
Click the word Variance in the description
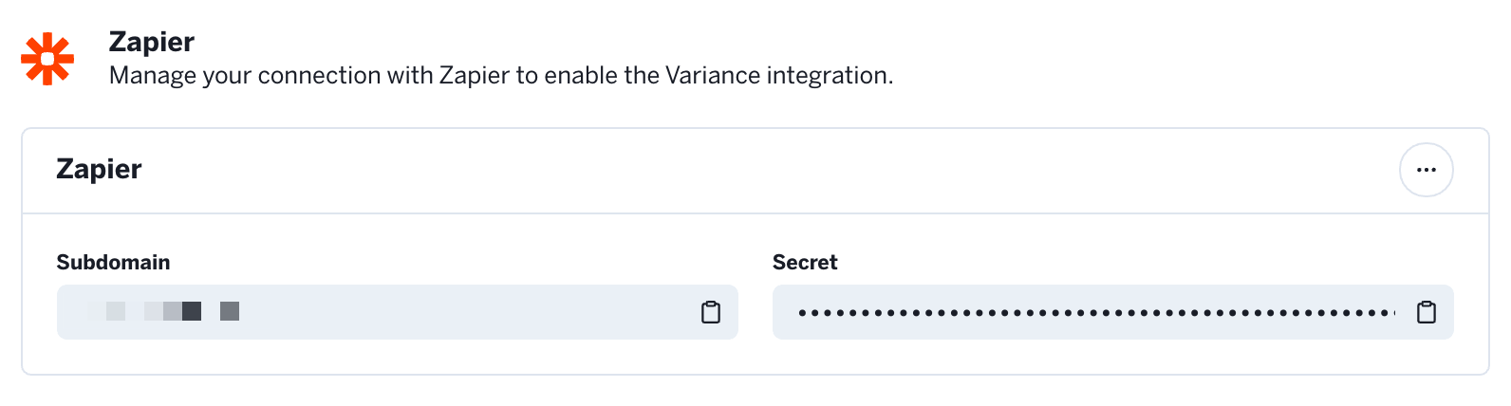[x=713, y=76]
